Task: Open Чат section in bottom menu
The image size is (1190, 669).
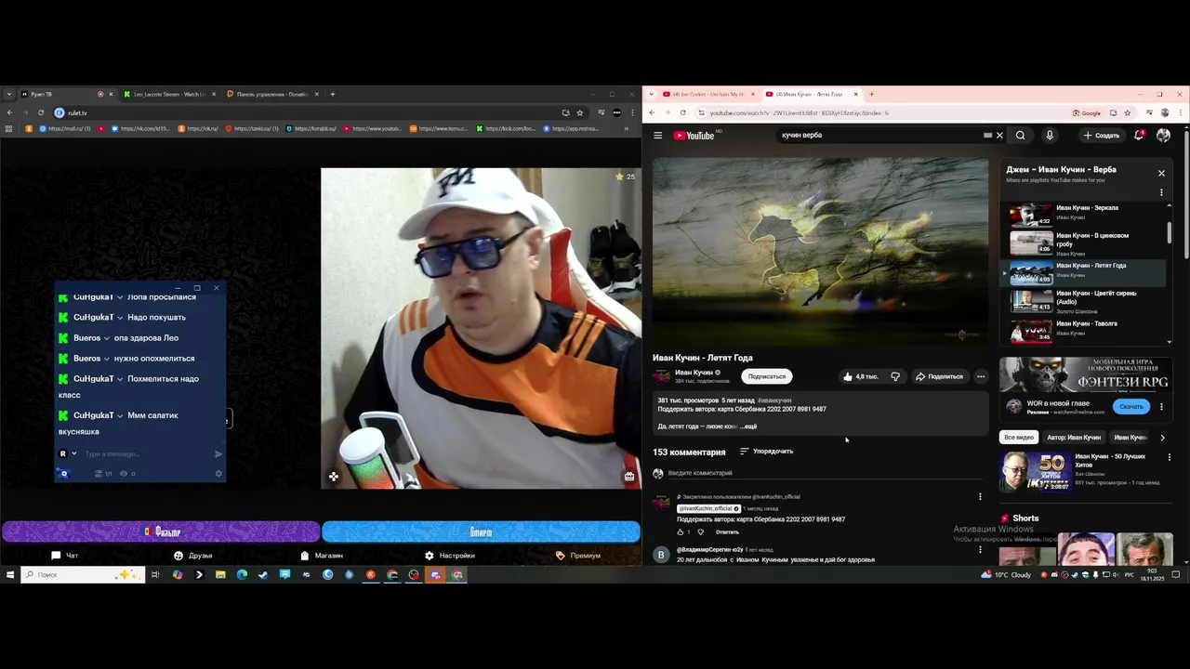Action: [x=64, y=556]
